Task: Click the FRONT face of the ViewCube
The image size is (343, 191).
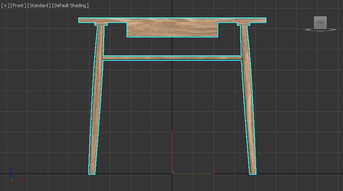Action: 320,22
